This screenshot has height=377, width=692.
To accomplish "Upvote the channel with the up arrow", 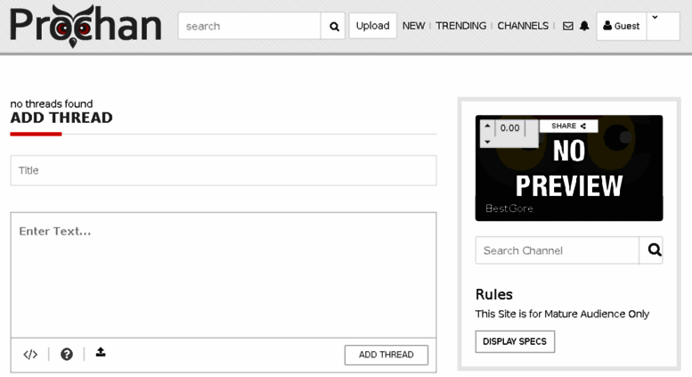I will coord(487,126).
